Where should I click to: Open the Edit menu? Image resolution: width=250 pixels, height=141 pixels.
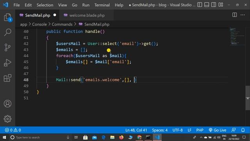pos(28,5)
